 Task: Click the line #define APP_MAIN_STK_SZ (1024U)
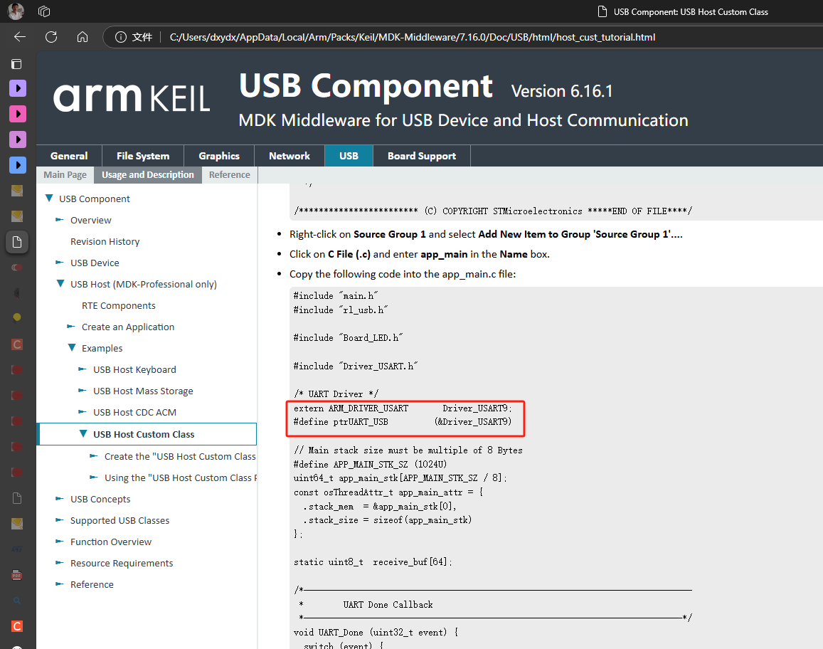[370, 464]
